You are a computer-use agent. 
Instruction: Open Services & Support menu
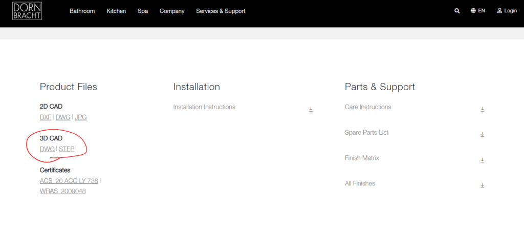(221, 11)
